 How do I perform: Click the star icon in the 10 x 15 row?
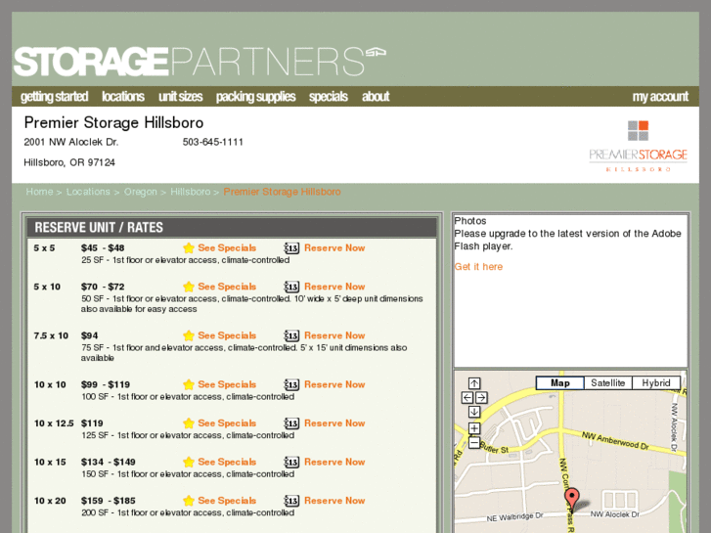pos(189,463)
